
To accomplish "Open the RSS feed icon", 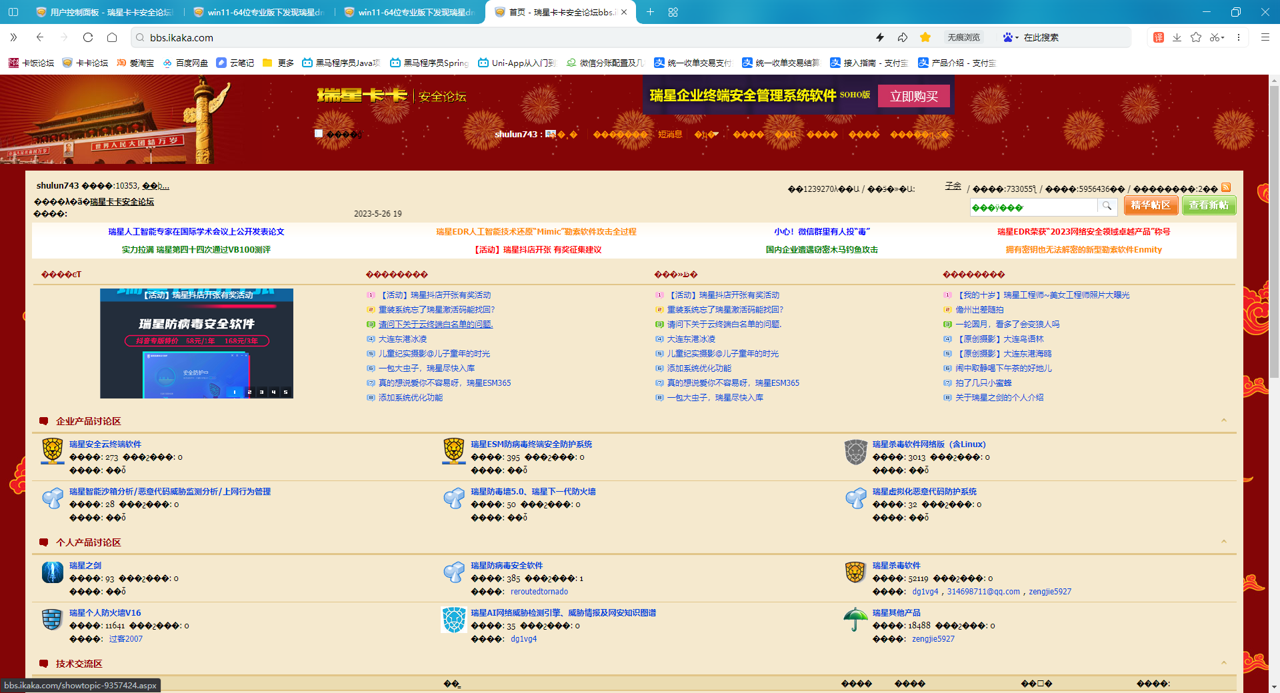I will point(1226,188).
